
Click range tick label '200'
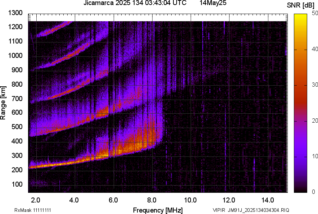click(17, 170)
